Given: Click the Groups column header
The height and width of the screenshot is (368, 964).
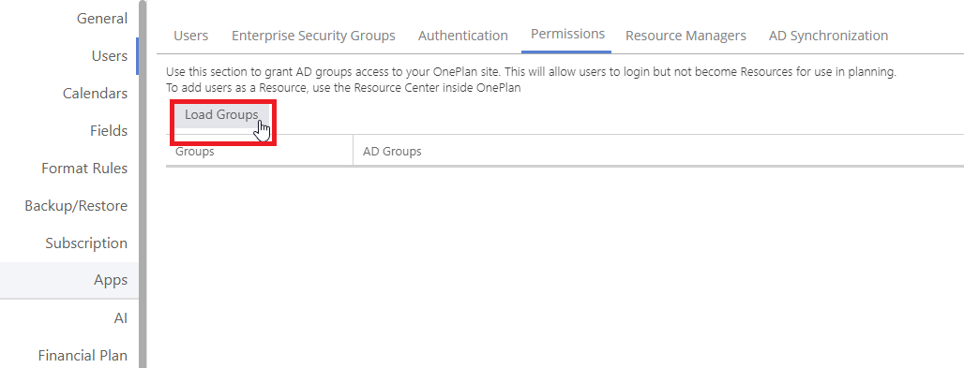Looking at the screenshot, I should [259, 151].
